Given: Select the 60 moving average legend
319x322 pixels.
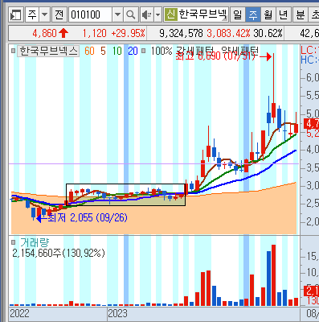Looking at the screenshot, I should 89,51.
